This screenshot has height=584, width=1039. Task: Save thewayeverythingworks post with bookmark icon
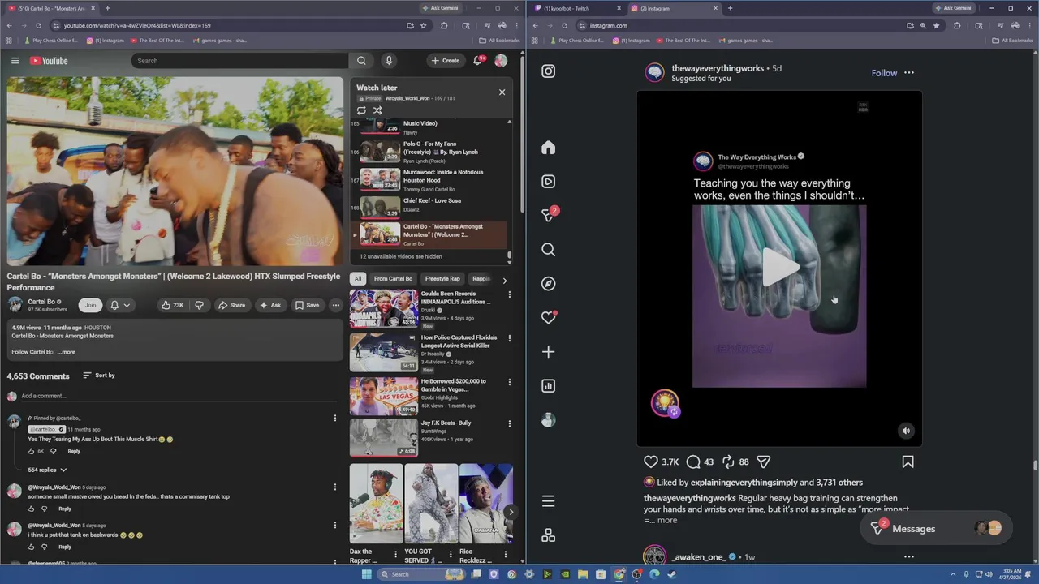[x=908, y=462]
